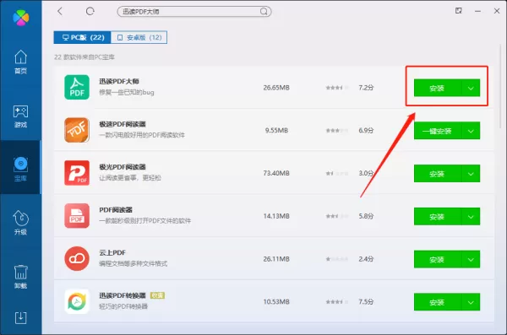Click the yellow badge beside 迅读PDF转换器
This screenshot has width=507, height=335.
click(157, 295)
